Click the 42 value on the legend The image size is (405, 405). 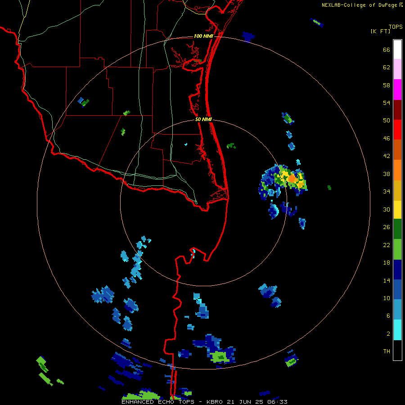coord(387,156)
